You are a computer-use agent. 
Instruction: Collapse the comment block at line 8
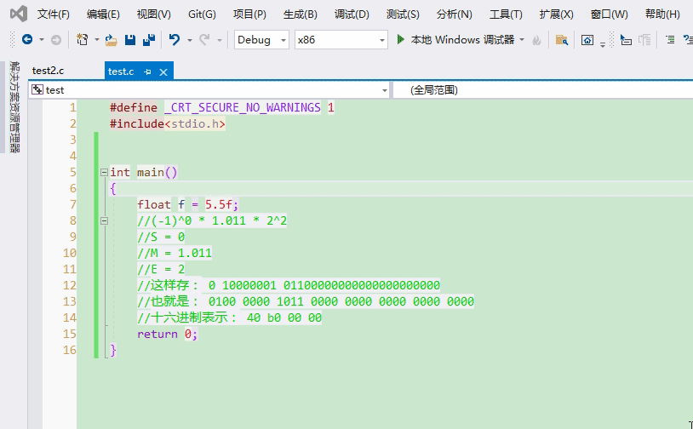(x=104, y=220)
